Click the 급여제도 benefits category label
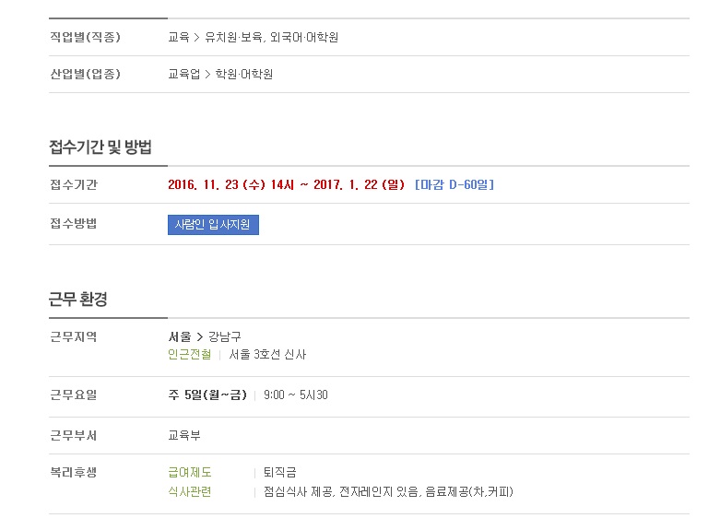The width and height of the screenshot is (720, 530). click(x=190, y=472)
